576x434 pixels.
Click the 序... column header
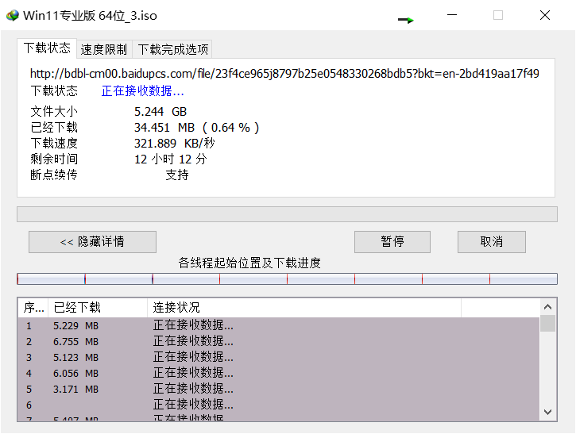(x=33, y=308)
